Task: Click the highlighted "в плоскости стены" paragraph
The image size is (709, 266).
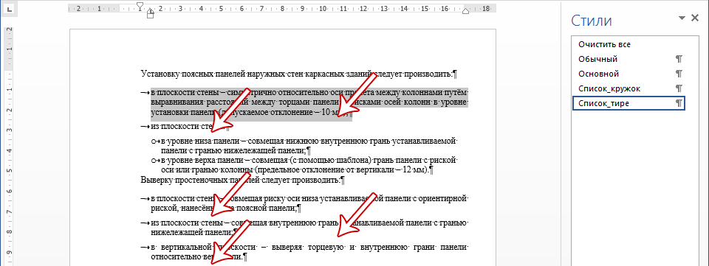Action: click(x=309, y=102)
